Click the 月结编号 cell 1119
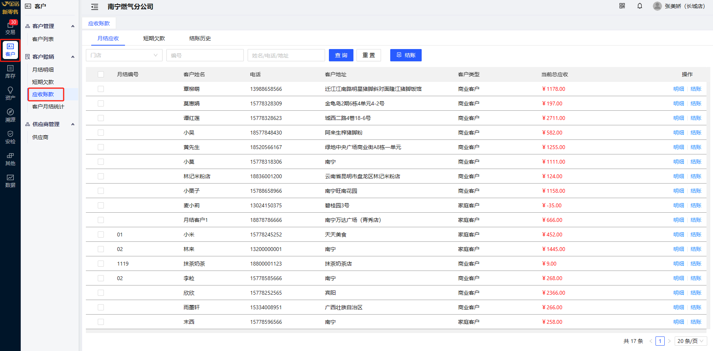 (123, 264)
